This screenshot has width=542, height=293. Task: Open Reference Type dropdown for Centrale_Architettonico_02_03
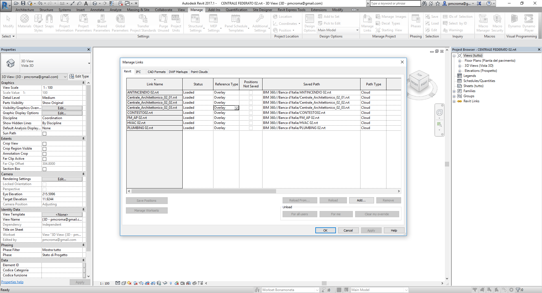[x=237, y=108]
